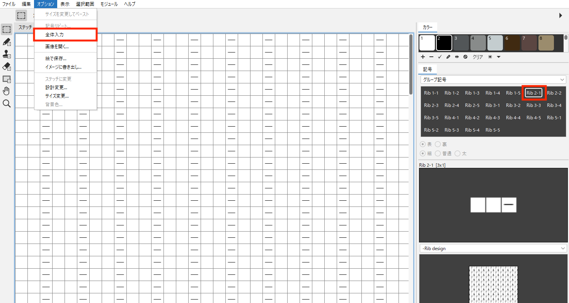569x303 pixels.
Task: Remove a color with minus icon
Action: coord(431,57)
